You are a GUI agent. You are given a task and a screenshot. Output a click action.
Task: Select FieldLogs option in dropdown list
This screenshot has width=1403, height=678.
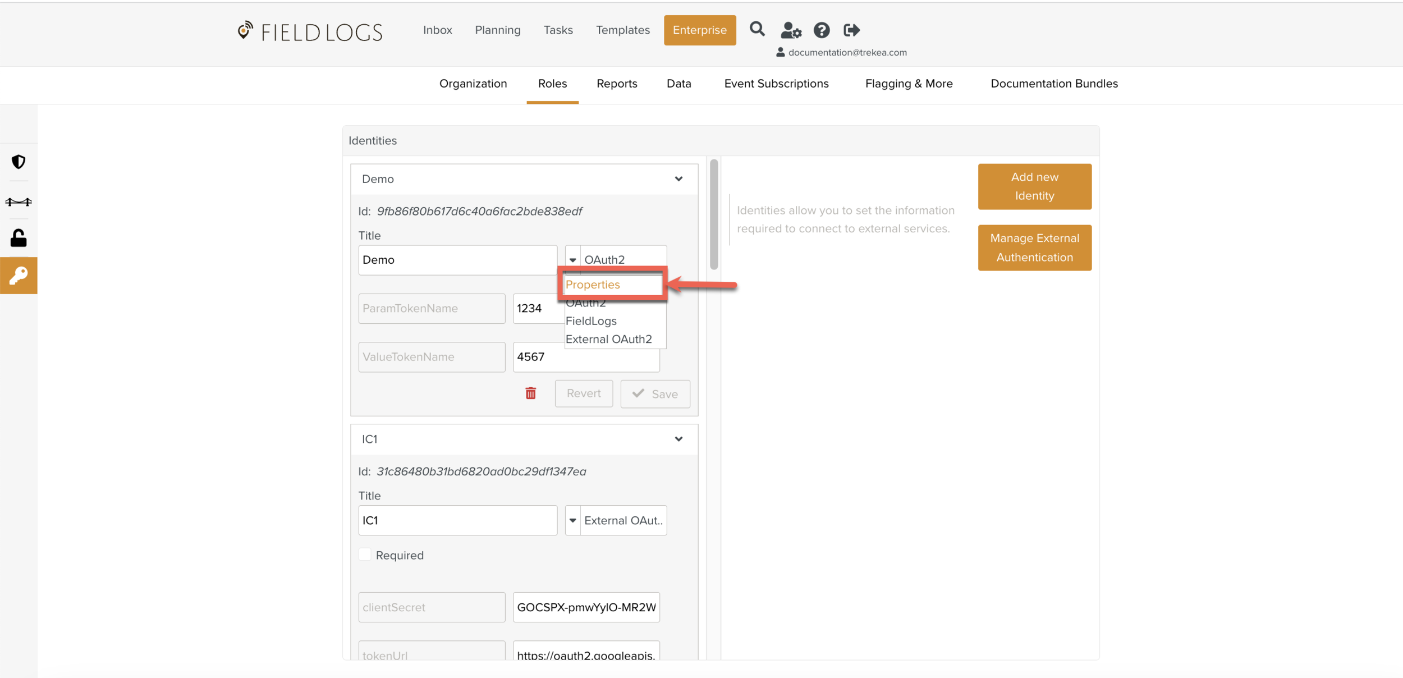[591, 321]
